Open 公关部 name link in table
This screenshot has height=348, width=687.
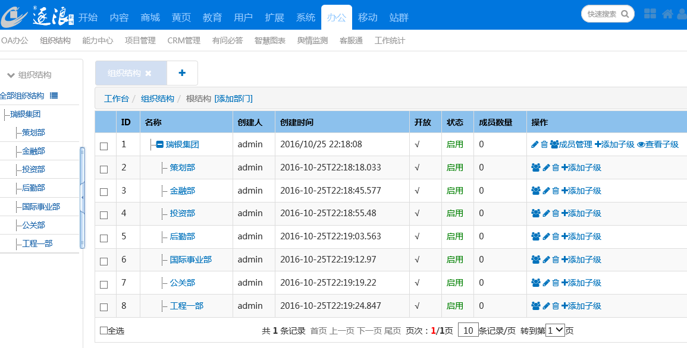(x=182, y=283)
